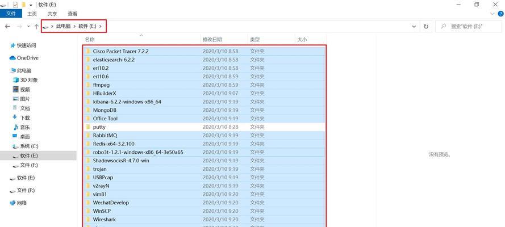Expand breadcrumb chevron after 此电脑

pyautogui.click(x=75, y=27)
